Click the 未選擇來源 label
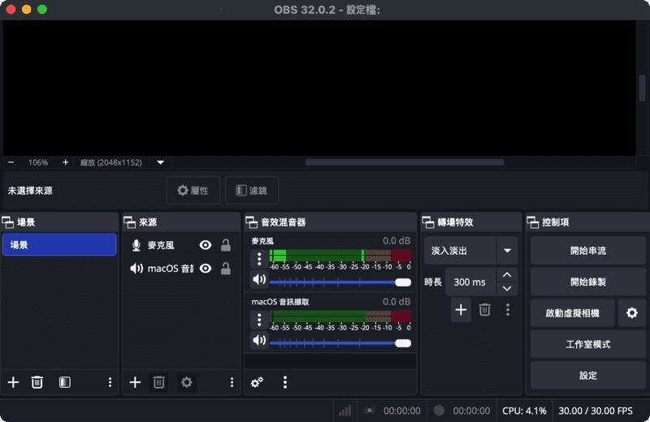 coord(30,191)
